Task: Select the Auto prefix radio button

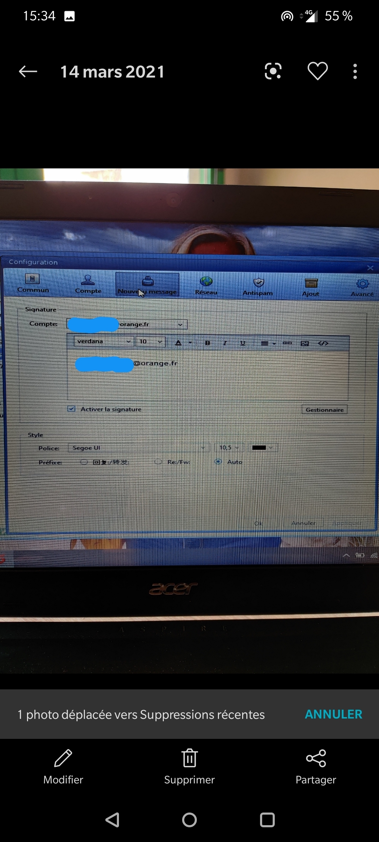Action: pyautogui.click(x=218, y=462)
